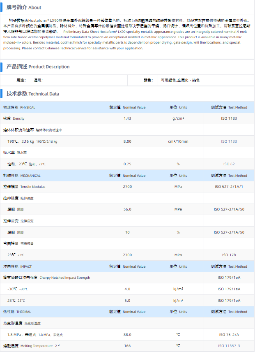Open the ISO 11357-3 test method link
Viewport: 255px width, 352px height.
[229, 346]
